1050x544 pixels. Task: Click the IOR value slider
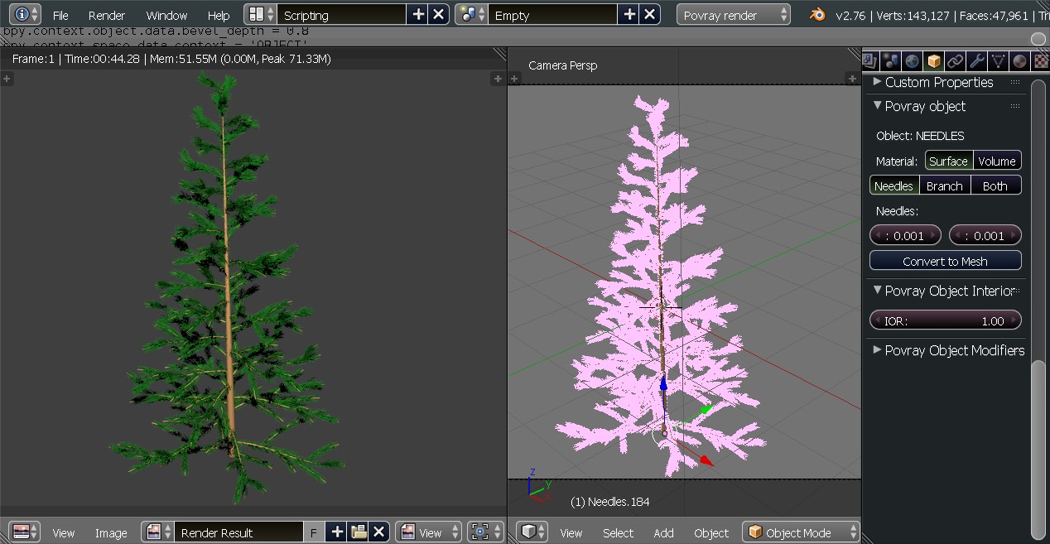(x=945, y=321)
